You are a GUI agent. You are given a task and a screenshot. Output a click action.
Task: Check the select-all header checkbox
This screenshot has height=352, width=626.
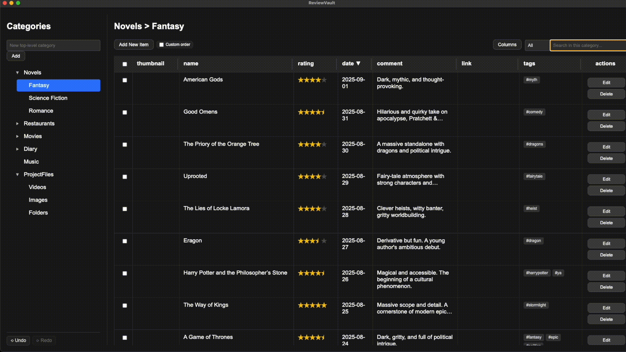125,64
